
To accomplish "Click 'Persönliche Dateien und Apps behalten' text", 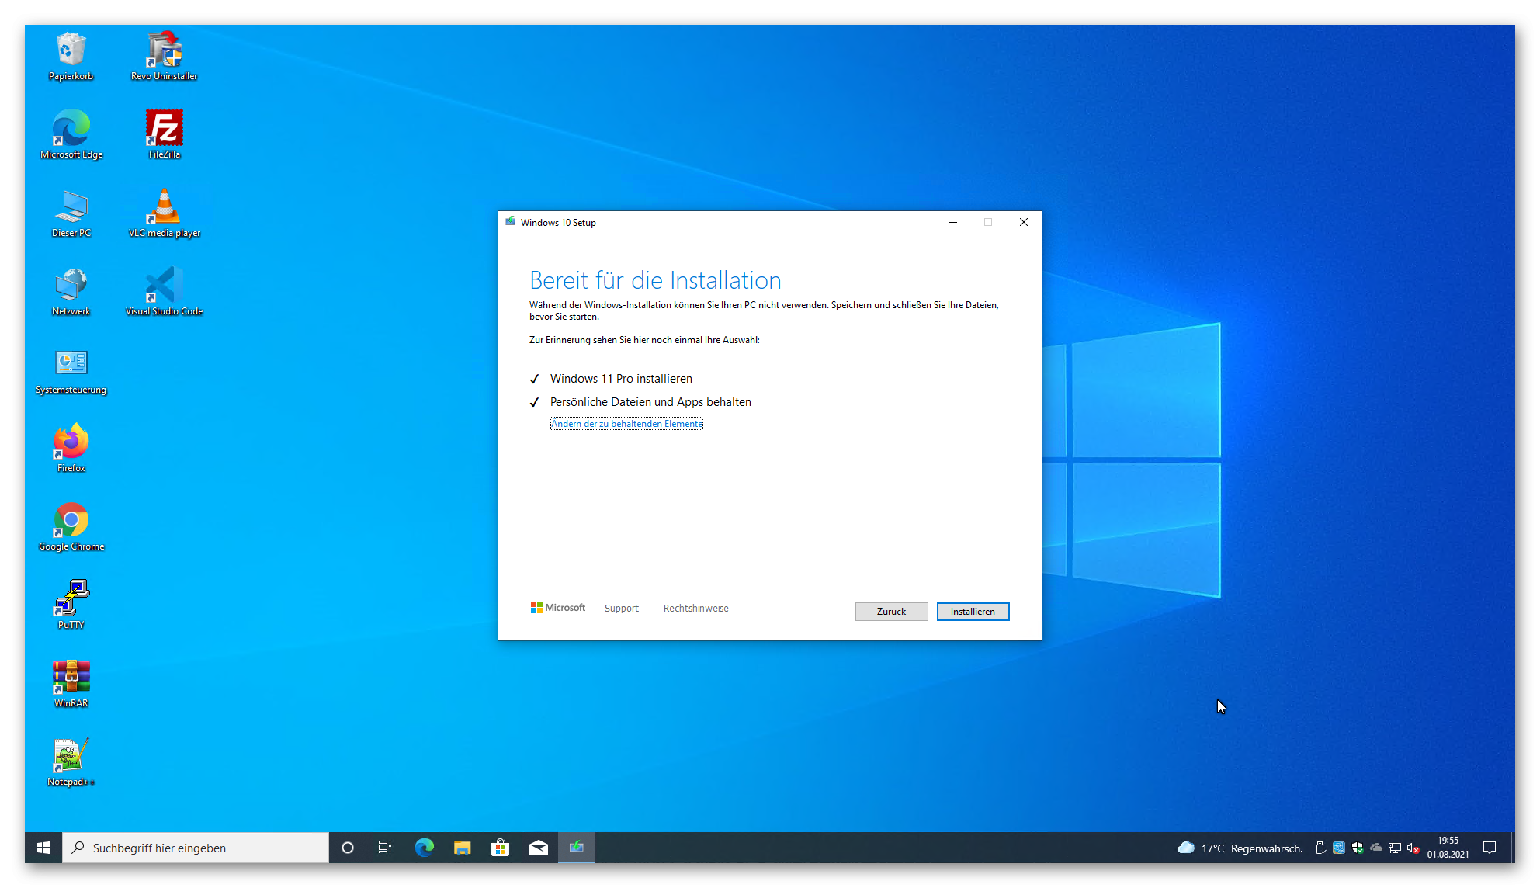I will pyautogui.click(x=650, y=402).
